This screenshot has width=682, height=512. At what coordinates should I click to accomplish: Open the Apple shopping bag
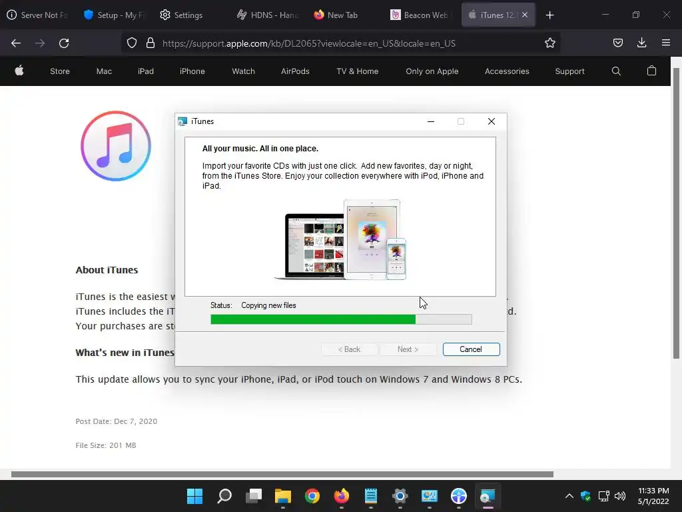pos(651,71)
